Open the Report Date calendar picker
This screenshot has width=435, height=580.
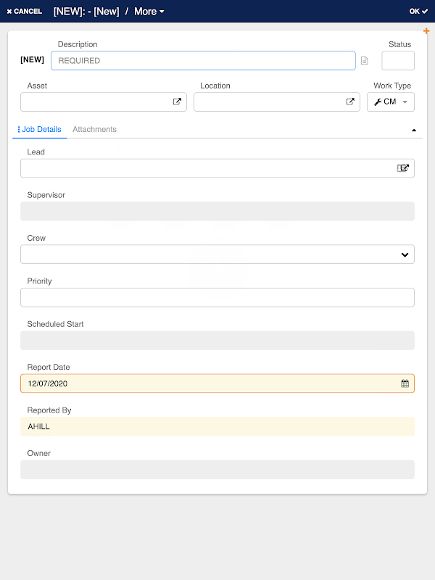[405, 384]
